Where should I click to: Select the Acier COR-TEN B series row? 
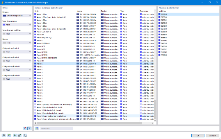coord(94,32)
